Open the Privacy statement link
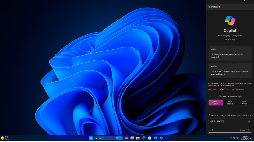This screenshot has width=254, height=142. [x=238, y=89]
